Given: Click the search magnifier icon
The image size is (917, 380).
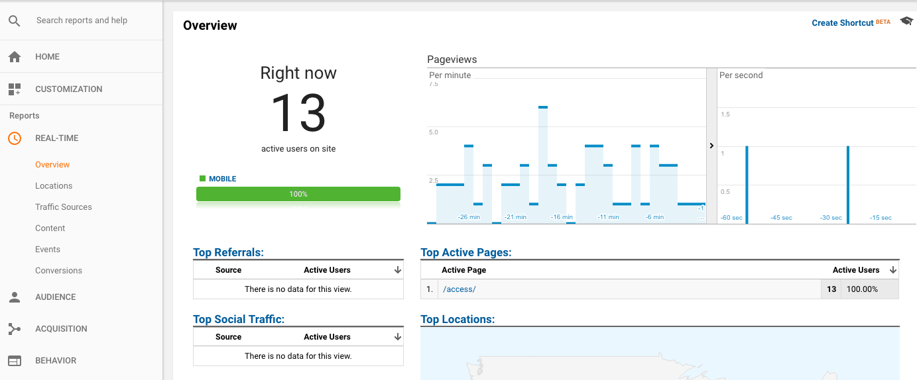Looking at the screenshot, I should coord(15,21).
